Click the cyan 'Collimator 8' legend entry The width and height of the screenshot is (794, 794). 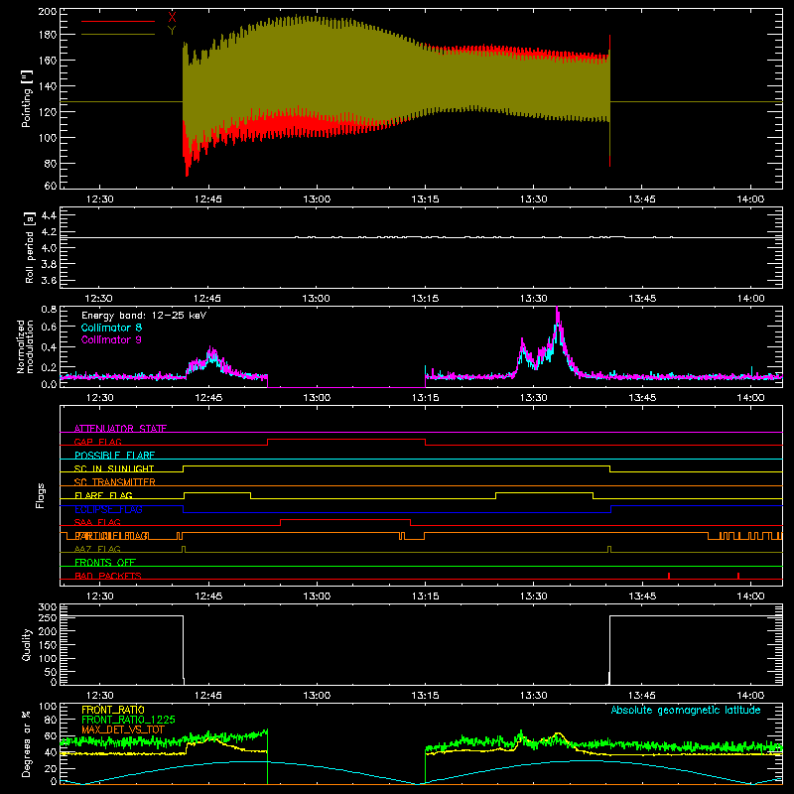point(111,328)
